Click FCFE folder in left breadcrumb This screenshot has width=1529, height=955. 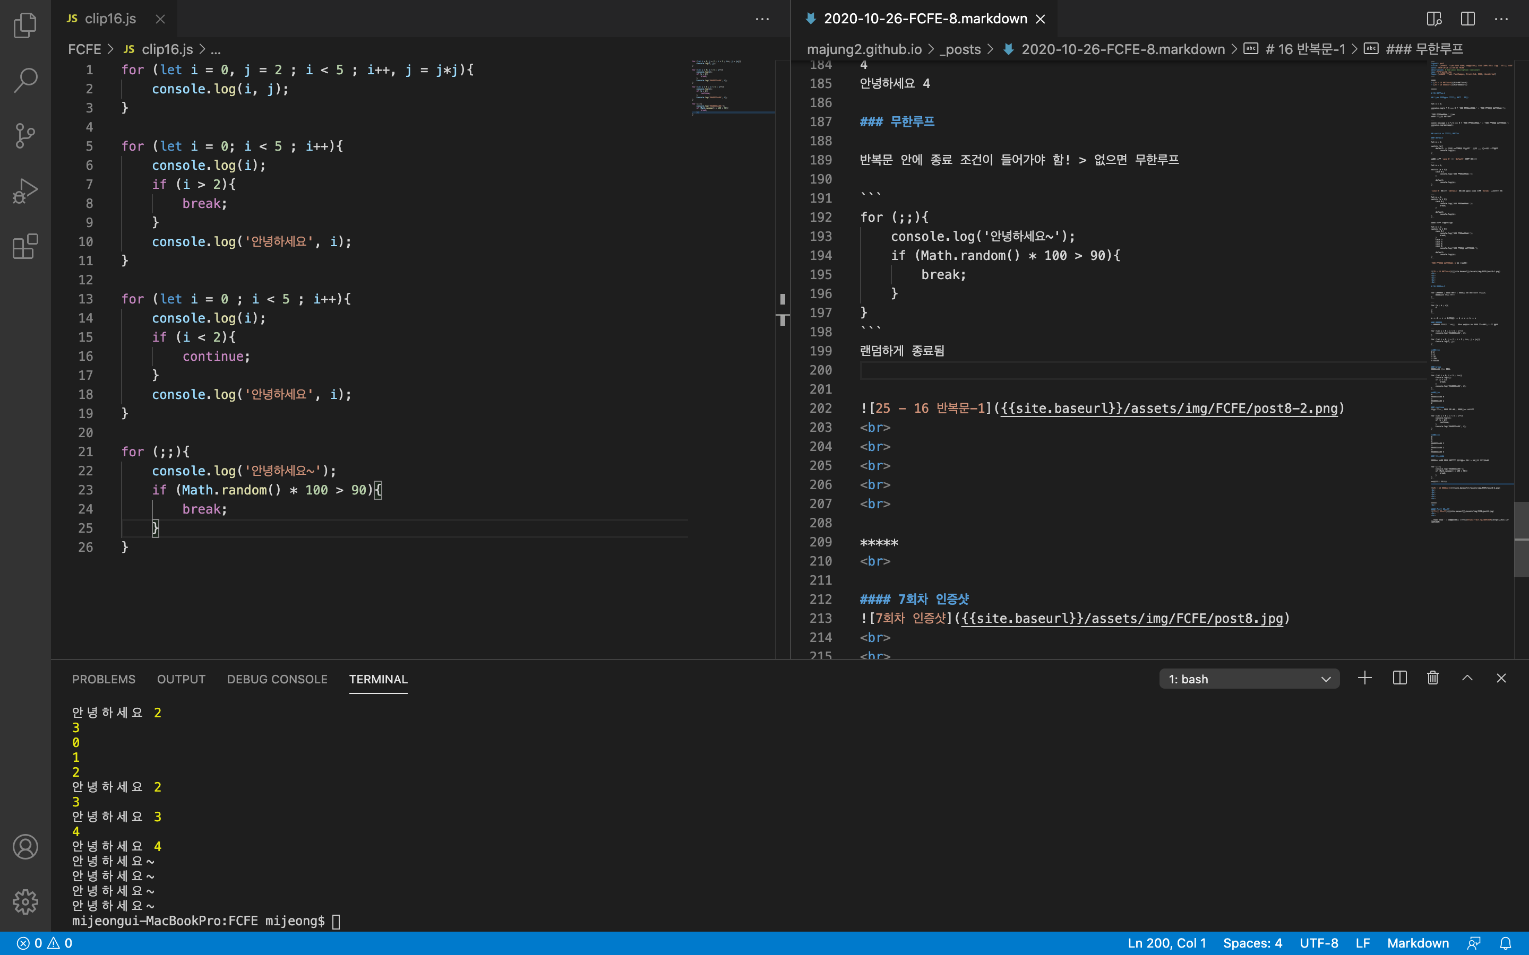click(84, 49)
